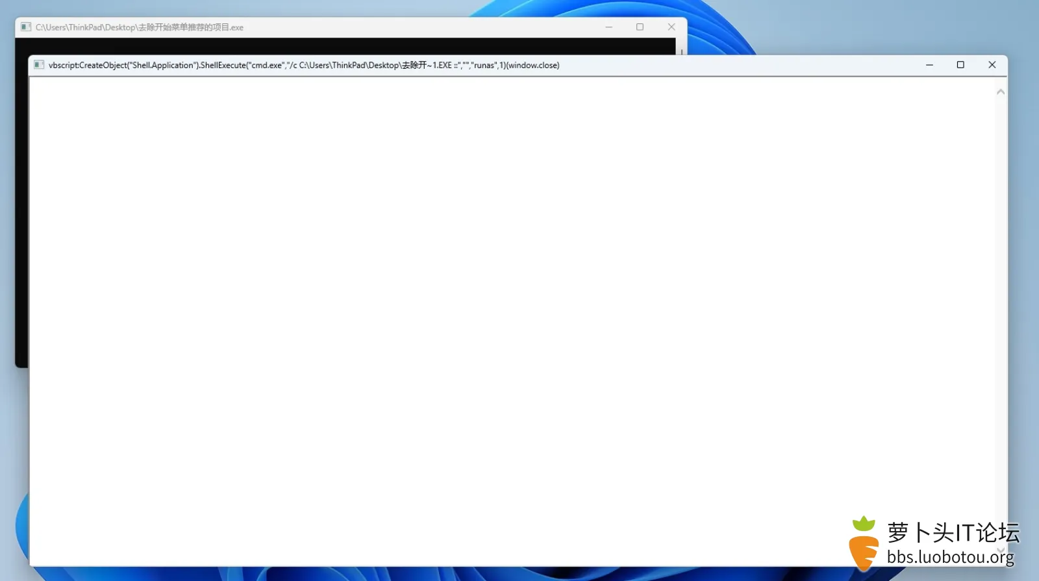This screenshot has width=1039, height=581.
Task: Close the vbscript ShellExecute window
Action: tap(992, 65)
